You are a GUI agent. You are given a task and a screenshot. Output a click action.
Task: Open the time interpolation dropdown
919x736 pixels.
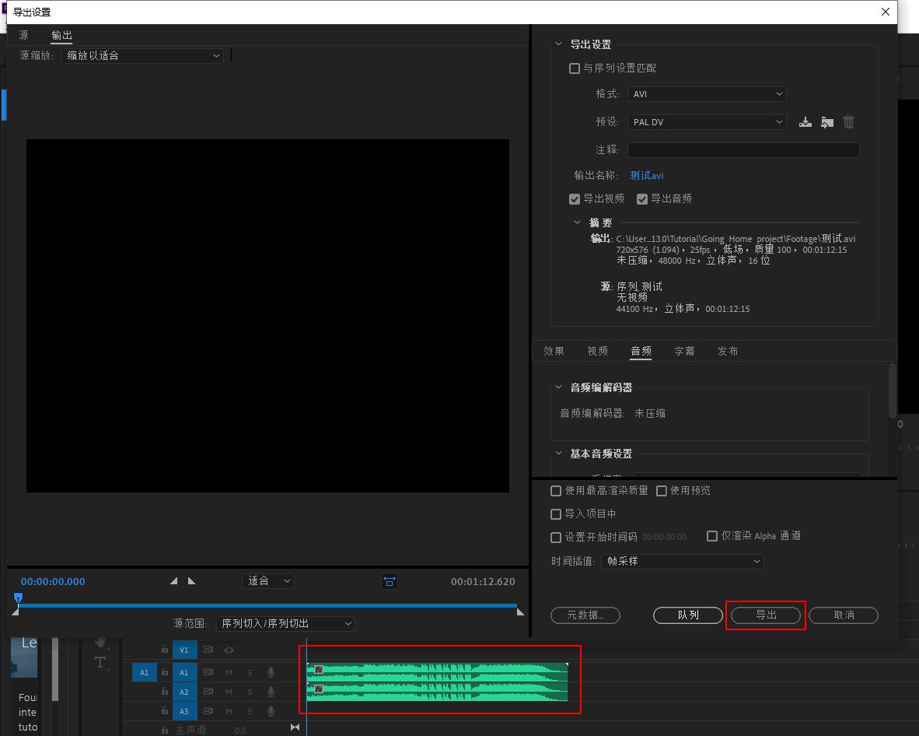coord(682,561)
